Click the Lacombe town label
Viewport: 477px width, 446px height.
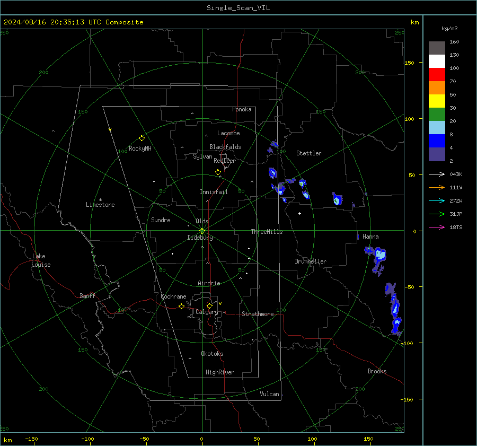point(228,133)
